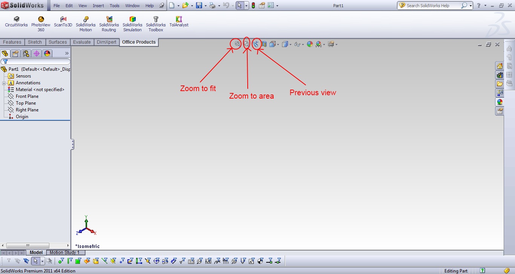Switch to the Sketch tab

35,42
